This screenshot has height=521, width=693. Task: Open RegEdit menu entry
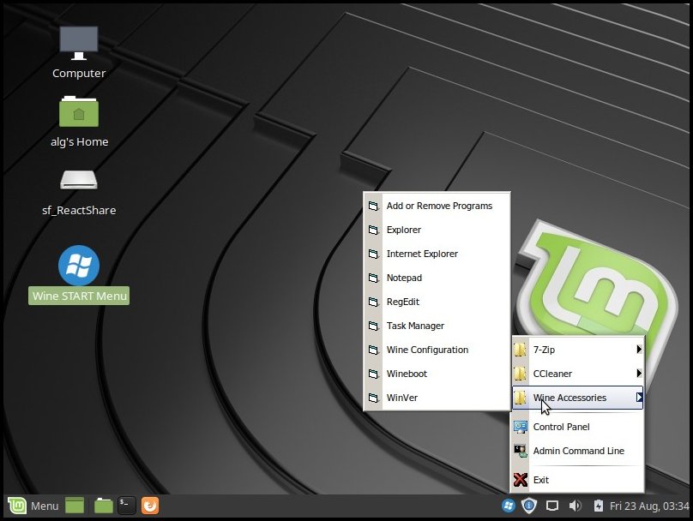click(437, 302)
